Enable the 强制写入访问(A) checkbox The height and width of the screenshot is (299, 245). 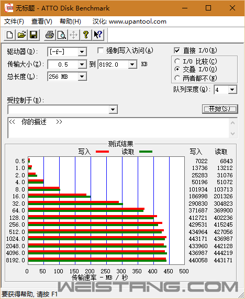coord(101,51)
